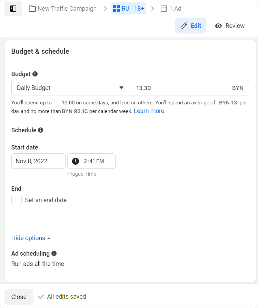This screenshot has height=308, width=258.
Task: Enable the Set an end date checkbox
Action: (x=17, y=200)
